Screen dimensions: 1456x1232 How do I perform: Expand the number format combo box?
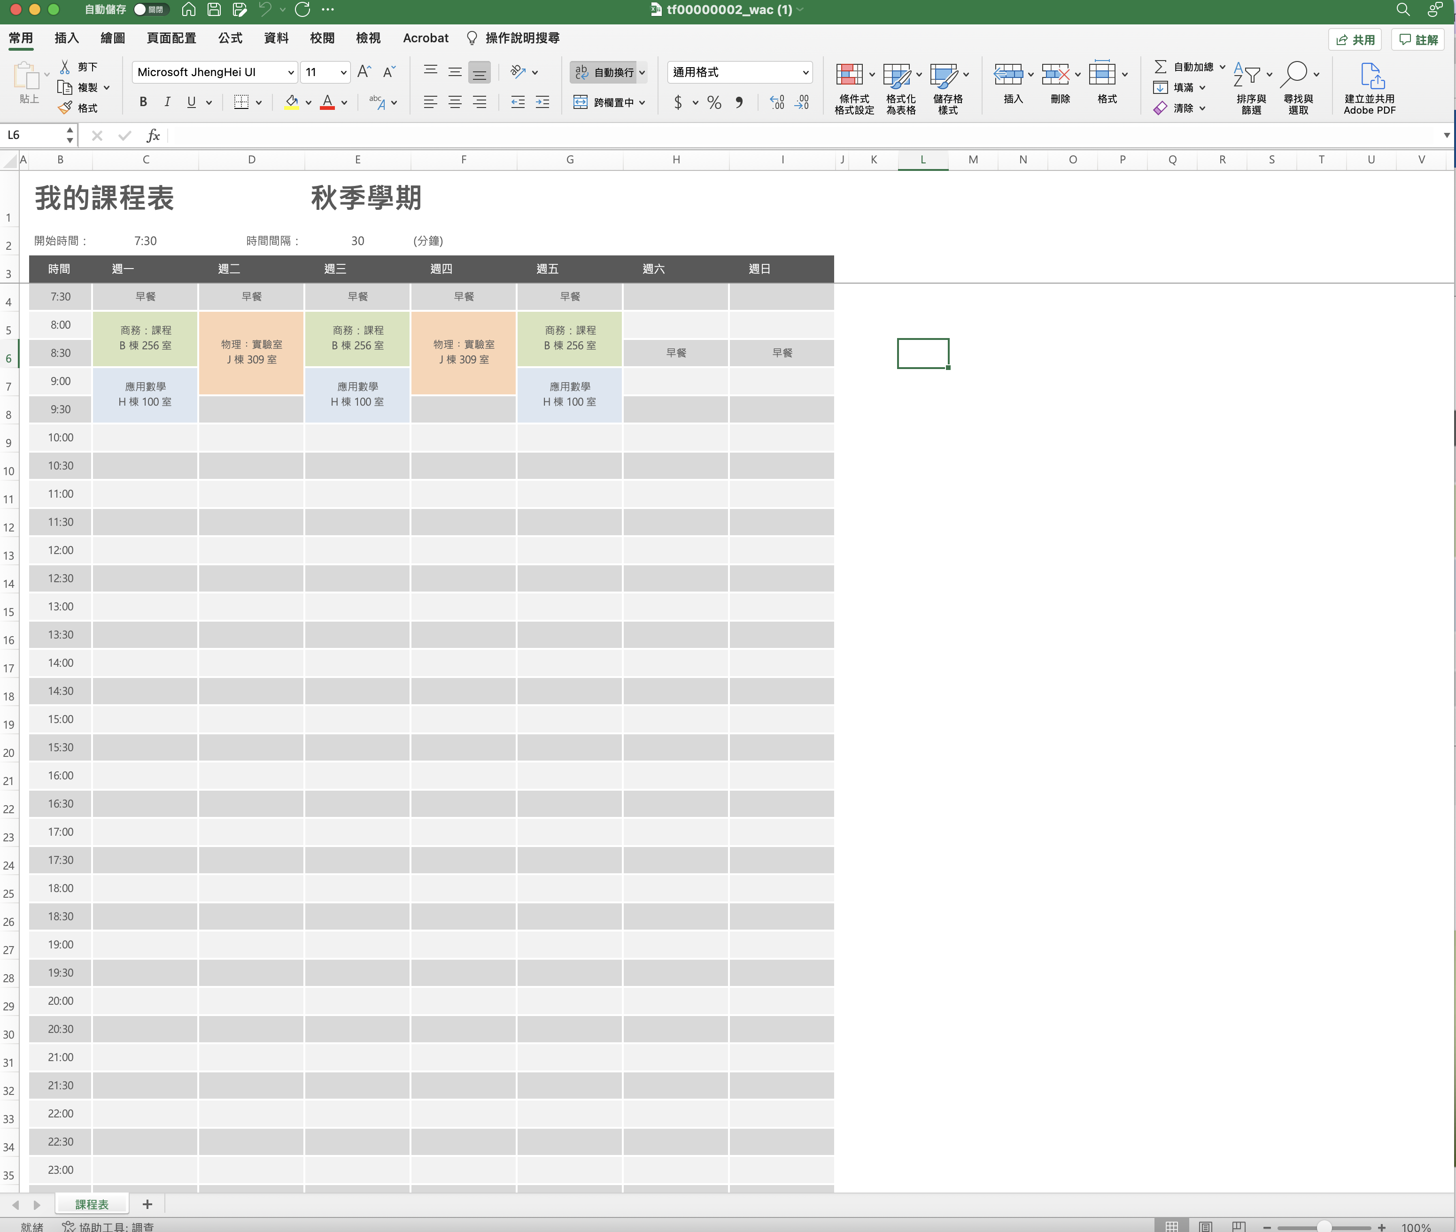click(805, 72)
